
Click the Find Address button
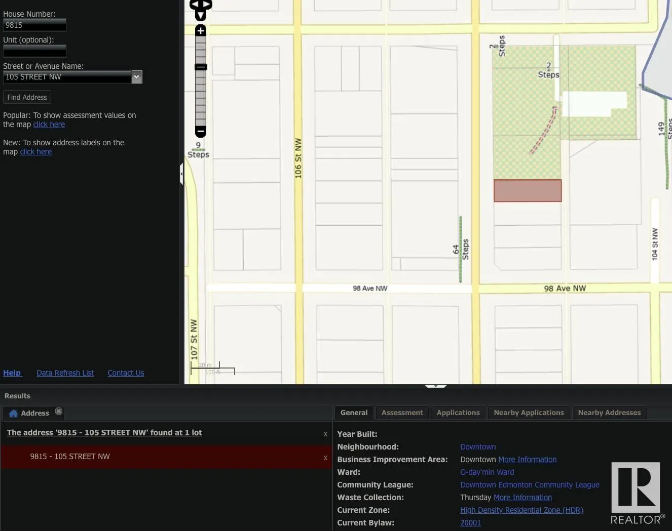27,97
